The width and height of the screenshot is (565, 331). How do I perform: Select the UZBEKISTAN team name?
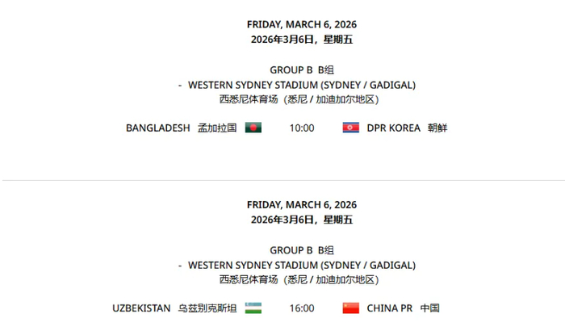coord(142,308)
